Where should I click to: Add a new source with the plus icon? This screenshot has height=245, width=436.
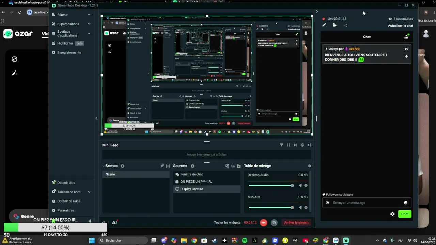tap(192, 166)
